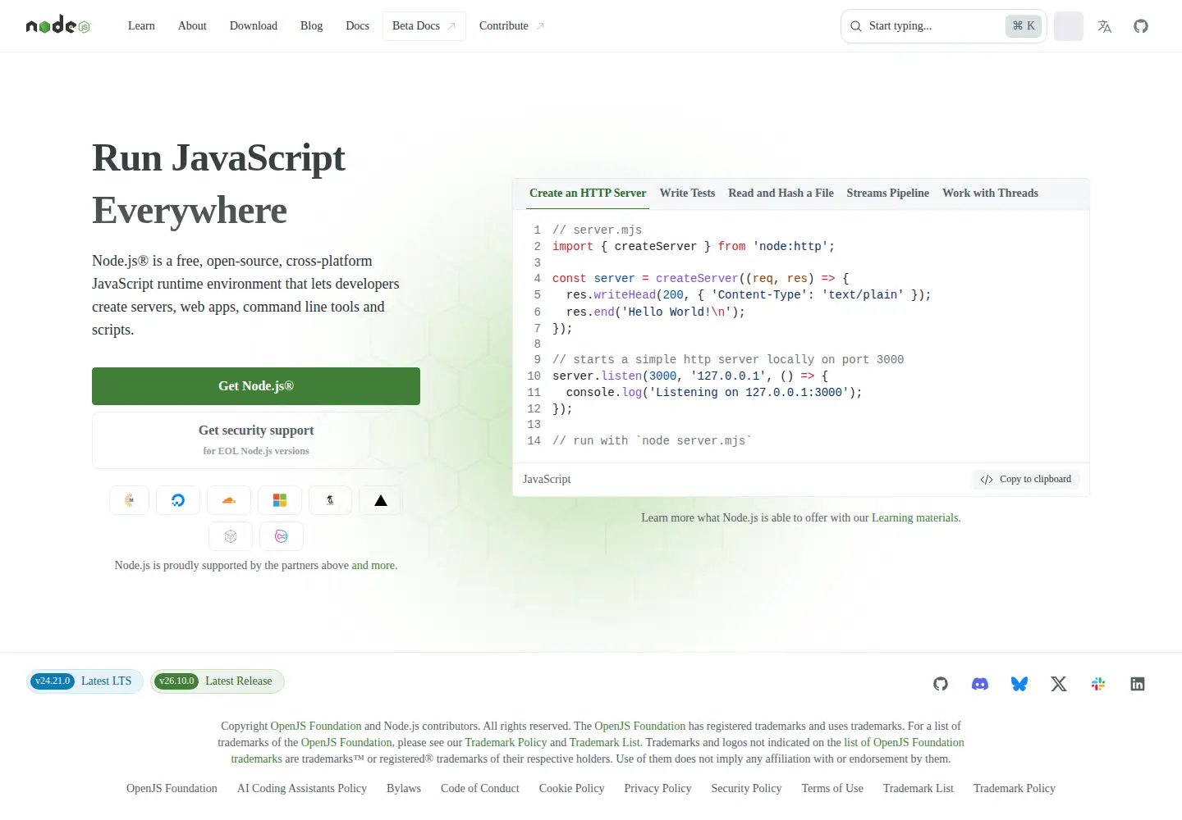Open the GitHub icon in the top navigation
Screen dimensions: 1182x820
[x=1141, y=26]
